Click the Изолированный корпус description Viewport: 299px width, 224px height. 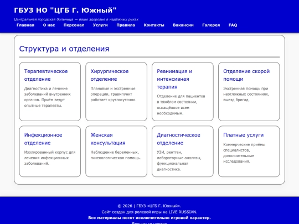tap(50, 158)
